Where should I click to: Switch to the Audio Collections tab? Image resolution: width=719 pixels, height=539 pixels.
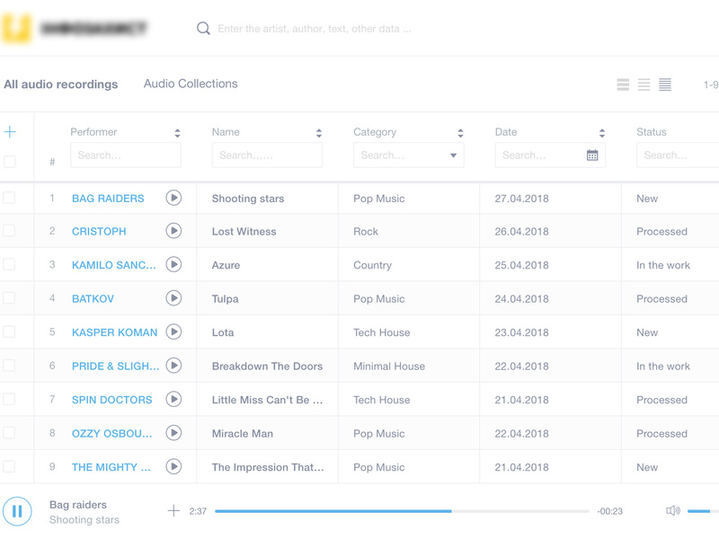[x=190, y=84]
